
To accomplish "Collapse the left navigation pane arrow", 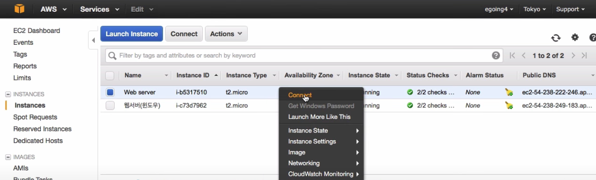I will 93,40.
